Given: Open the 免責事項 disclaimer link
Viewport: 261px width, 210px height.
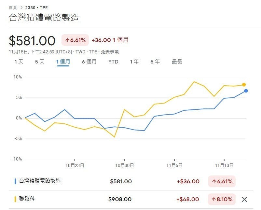Looking at the screenshot, I should [110, 52].
